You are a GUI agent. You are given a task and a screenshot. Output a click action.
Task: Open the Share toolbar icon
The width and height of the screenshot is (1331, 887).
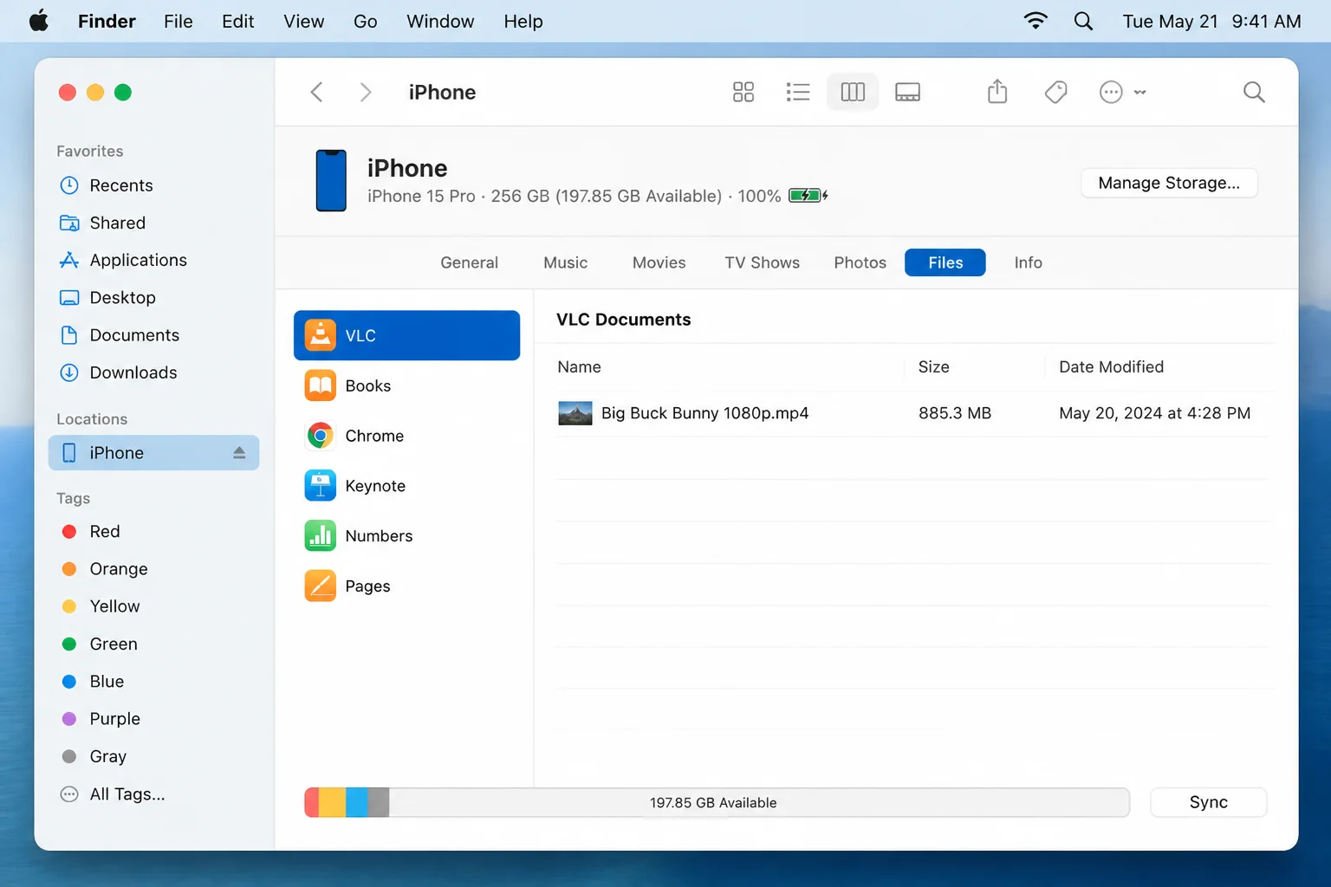997,91
